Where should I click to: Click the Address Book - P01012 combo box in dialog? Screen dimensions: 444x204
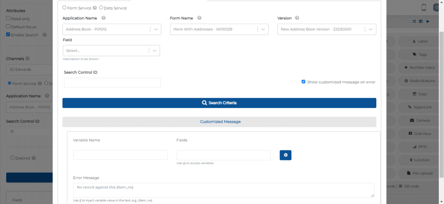[x=112, y=29]
